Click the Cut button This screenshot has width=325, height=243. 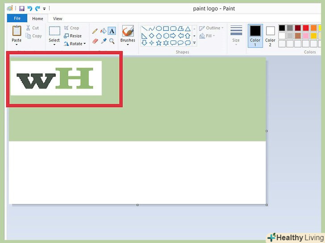pyautogui.click(x=33, y=28)
